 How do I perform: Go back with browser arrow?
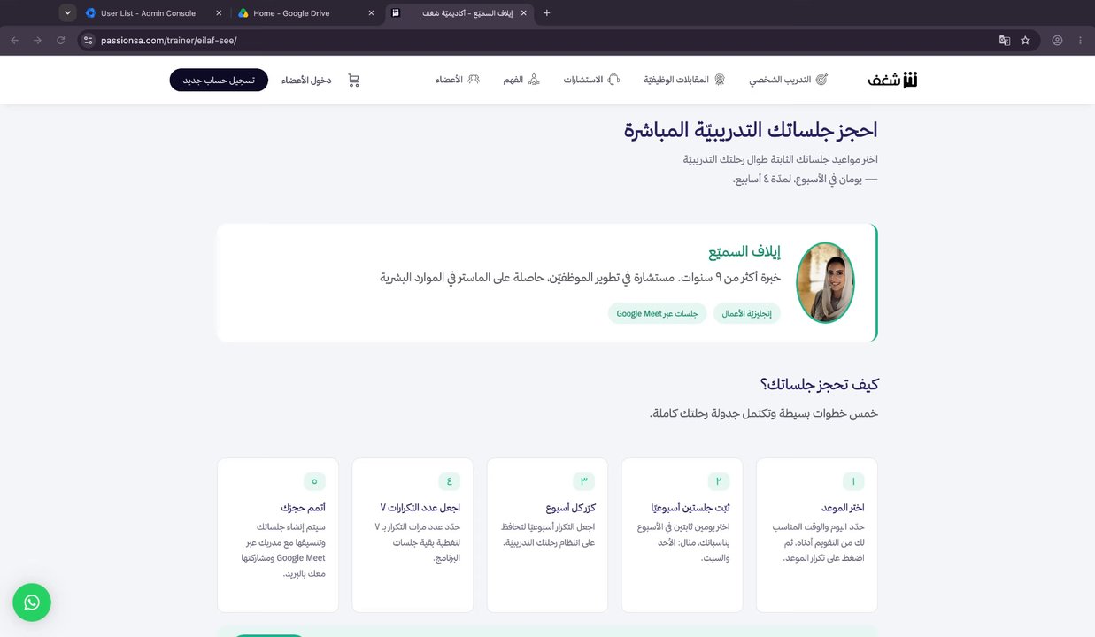point(14,40)
